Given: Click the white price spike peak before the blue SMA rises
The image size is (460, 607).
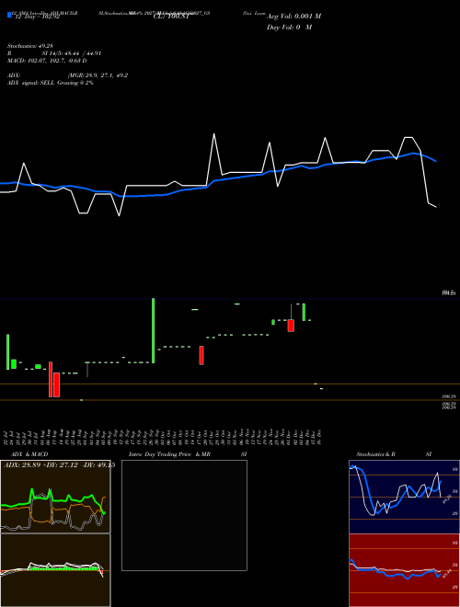Looking at the screenshot, I should click(213, 134).
